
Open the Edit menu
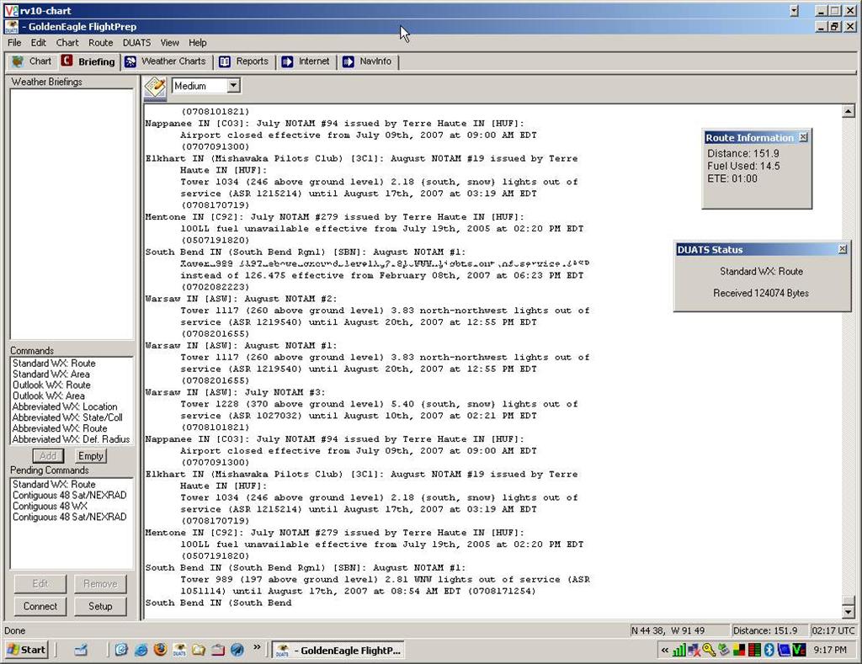coord(39,42)
